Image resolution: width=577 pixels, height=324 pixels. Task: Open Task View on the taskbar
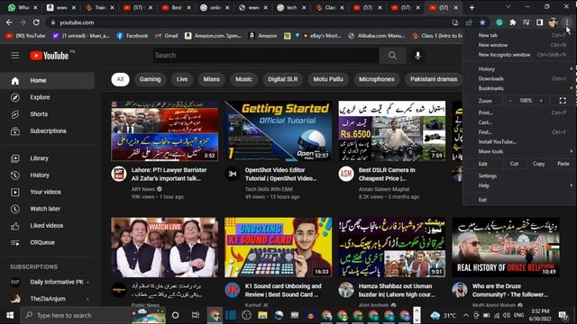[x=196, y=315]
